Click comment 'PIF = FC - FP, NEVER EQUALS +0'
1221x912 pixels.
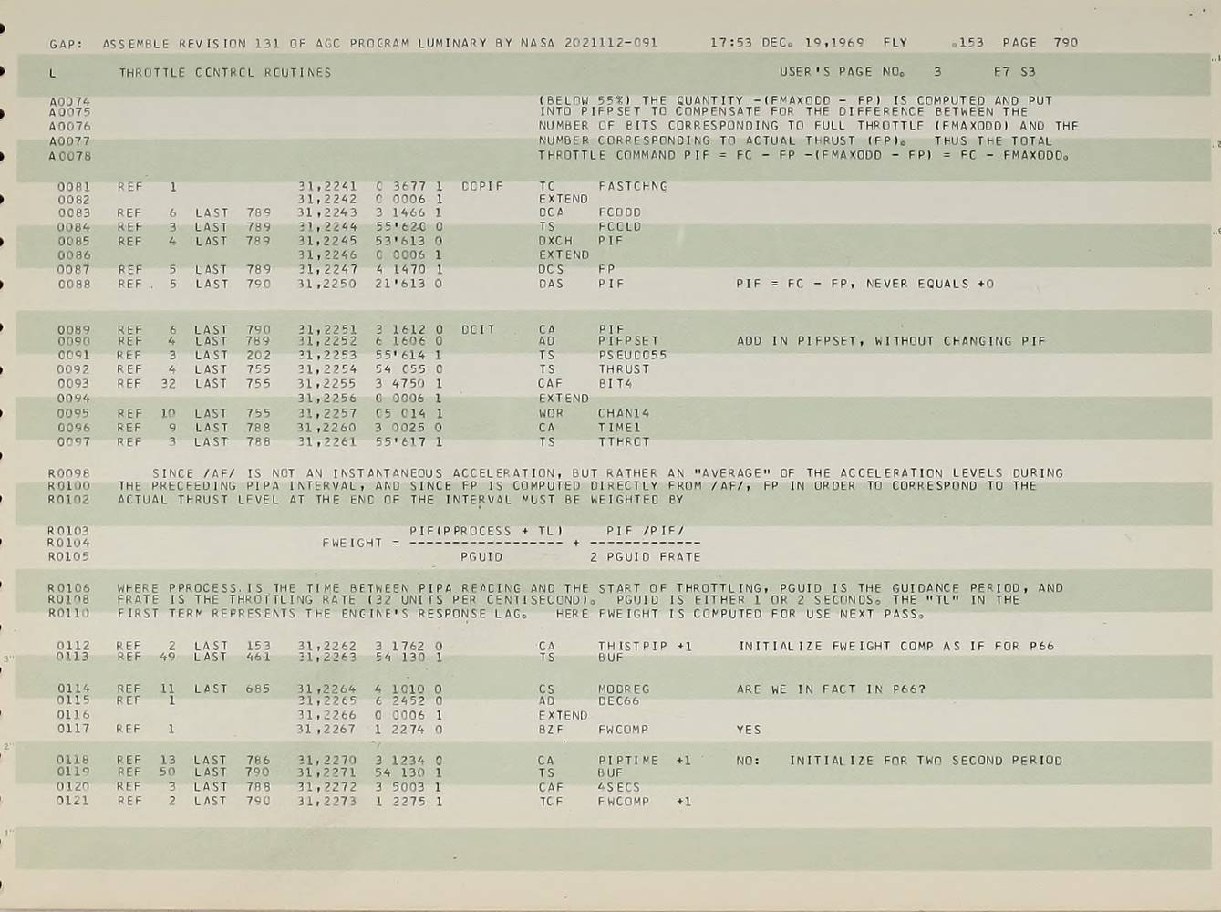pyautogui.click(x=865, y=284)
